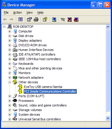Click the vertical scrollbar thumb
The image size is (112, 129).
(108, 70)
